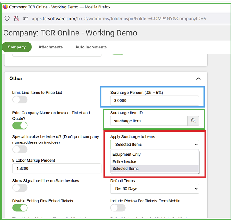Open the Default Terms dropdown
This screenshot has height=221, width=231.
(x=155, y=189)
